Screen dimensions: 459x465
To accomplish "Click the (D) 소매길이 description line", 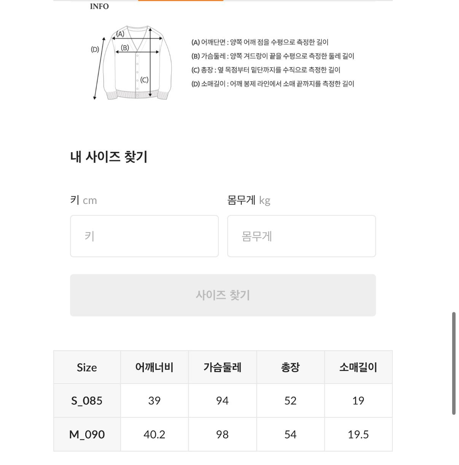I will tap(273, 84).
